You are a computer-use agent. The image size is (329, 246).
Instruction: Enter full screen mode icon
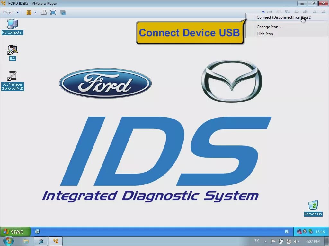point(53,12)
